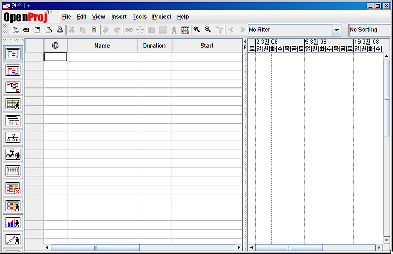Open Network diagram view in sidebar
This screenshot has width=393, height=254.
pyautogui.click(x=13, y=87)
